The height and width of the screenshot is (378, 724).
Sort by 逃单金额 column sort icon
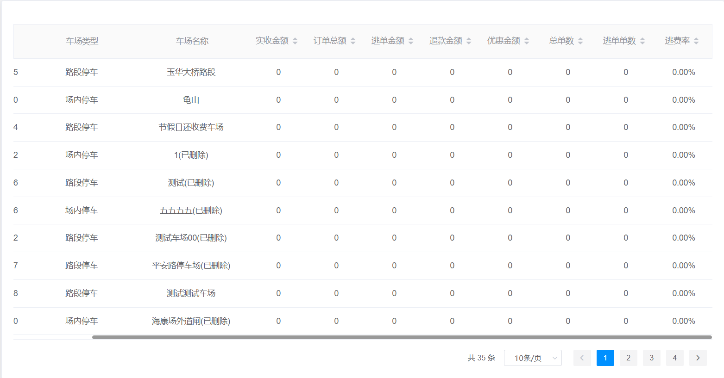click(x=411, y=41)
